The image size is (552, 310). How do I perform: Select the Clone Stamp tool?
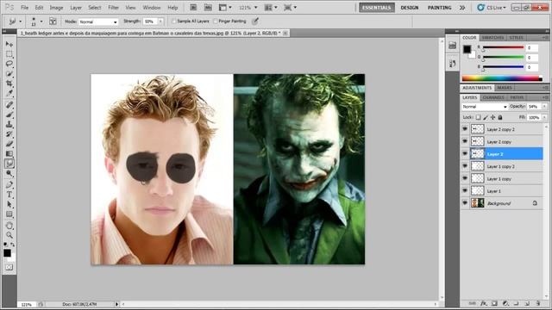point(9,124)
